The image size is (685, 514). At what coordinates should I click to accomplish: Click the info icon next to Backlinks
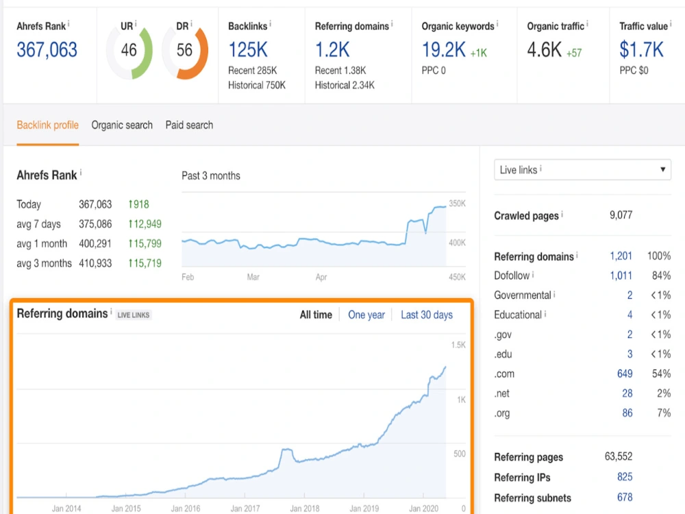pyautogui.click(x=270, y=23)
